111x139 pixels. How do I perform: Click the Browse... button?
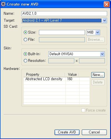[95, 40]
